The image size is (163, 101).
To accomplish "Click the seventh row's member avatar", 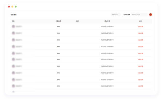I will click(x=13, y=66).
